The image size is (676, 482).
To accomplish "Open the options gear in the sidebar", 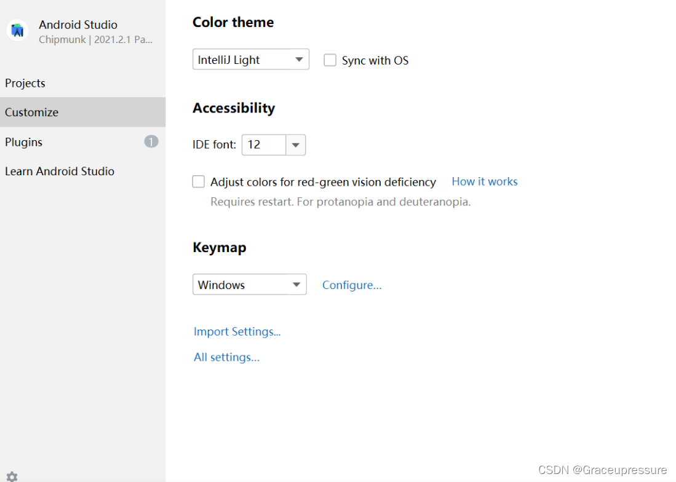I will (x=12, y=476).
